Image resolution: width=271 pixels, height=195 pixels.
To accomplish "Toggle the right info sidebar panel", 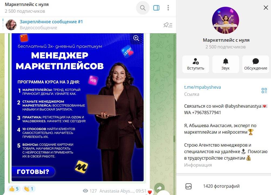I will pyautogui.click(x=156, y=8).
